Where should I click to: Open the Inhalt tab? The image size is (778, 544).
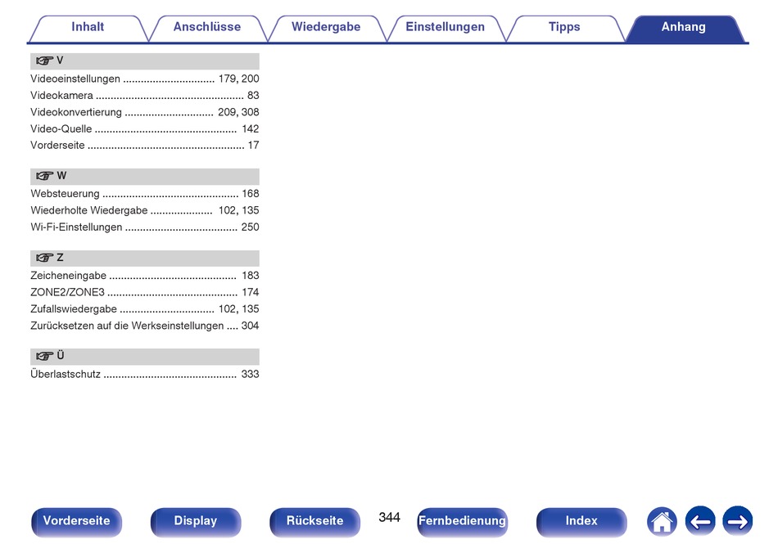[x=88, y=27]
